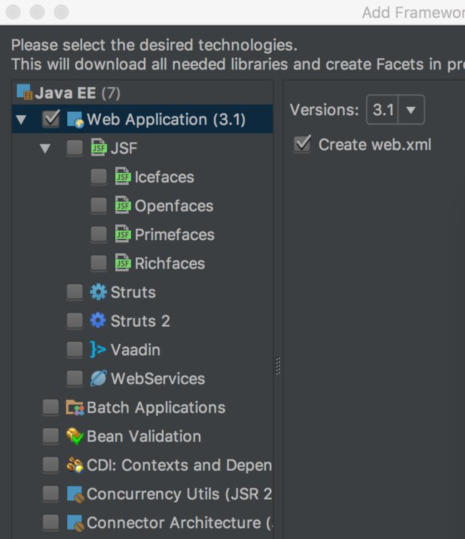Enable the JSF framework checkbox

coord(74,147)
